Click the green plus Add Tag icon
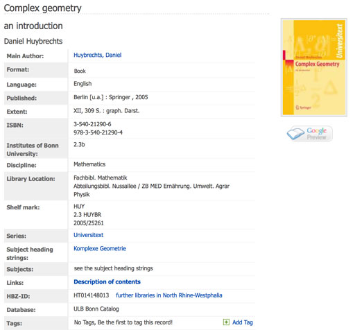Image resolution: width=364 pixels, height=330 pixels. [226, 322]
